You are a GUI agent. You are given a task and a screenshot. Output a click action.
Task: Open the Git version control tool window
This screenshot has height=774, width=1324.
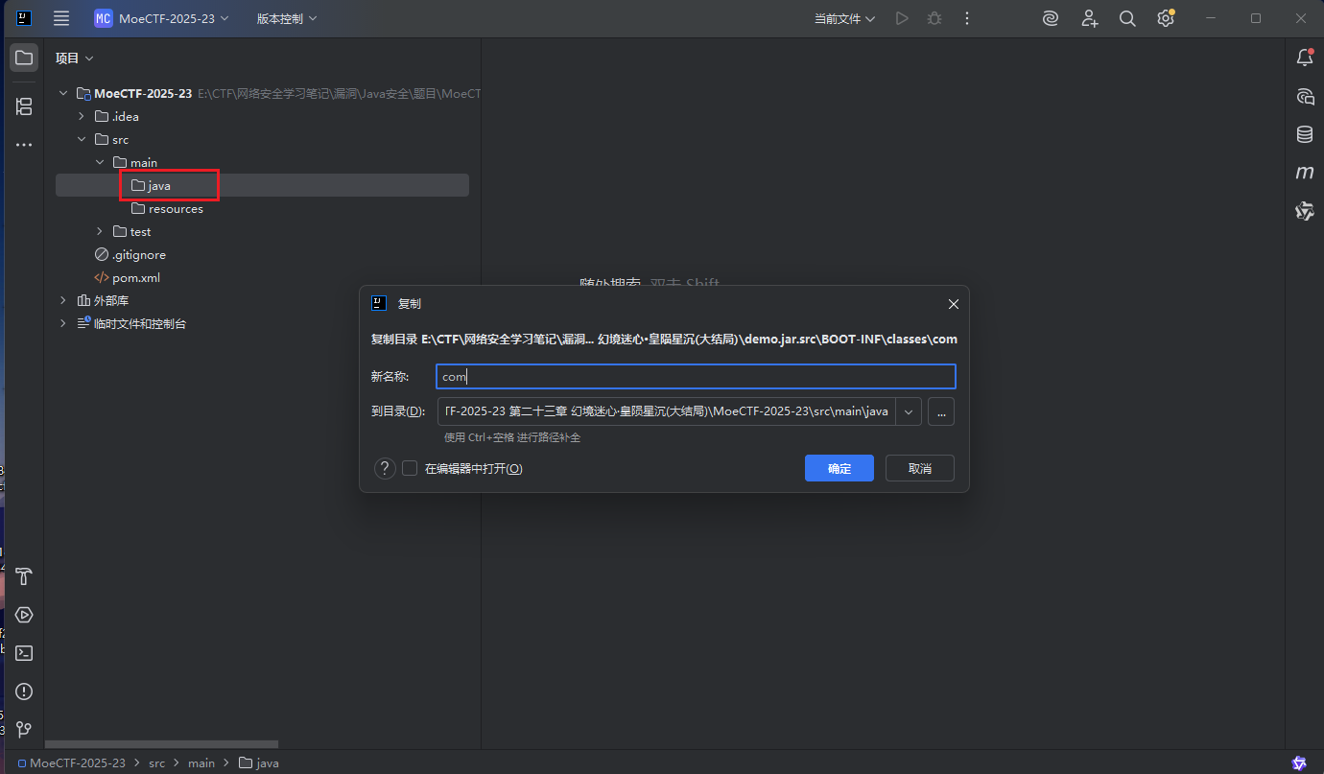24,730
